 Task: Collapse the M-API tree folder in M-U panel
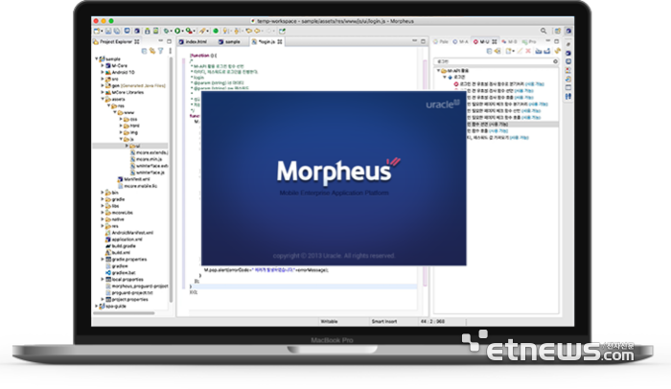point(439,71)
